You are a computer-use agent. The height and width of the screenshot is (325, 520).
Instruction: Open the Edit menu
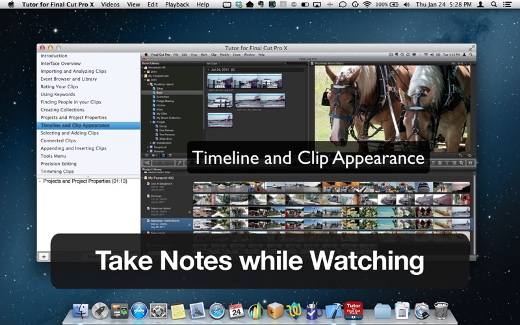tap(153, 5)
